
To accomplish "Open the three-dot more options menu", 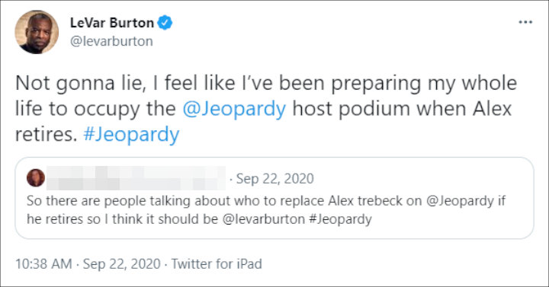I will pos(525,22).
